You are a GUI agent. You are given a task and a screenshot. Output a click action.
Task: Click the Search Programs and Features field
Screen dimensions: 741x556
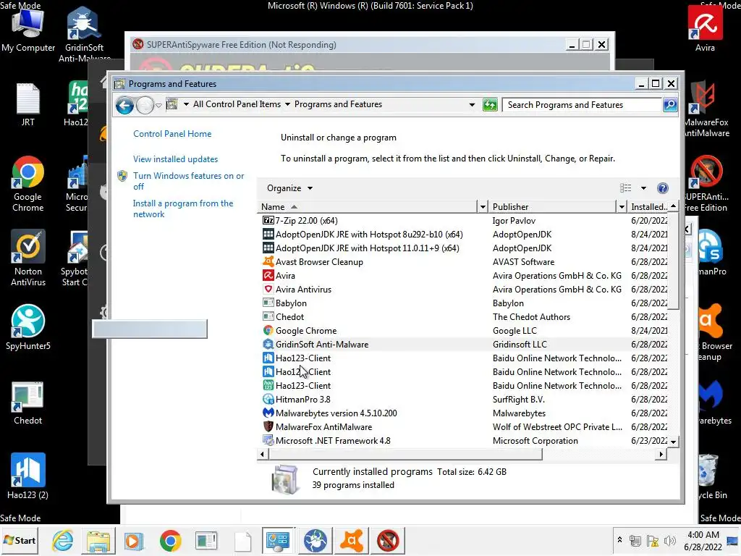pos(583,104)
